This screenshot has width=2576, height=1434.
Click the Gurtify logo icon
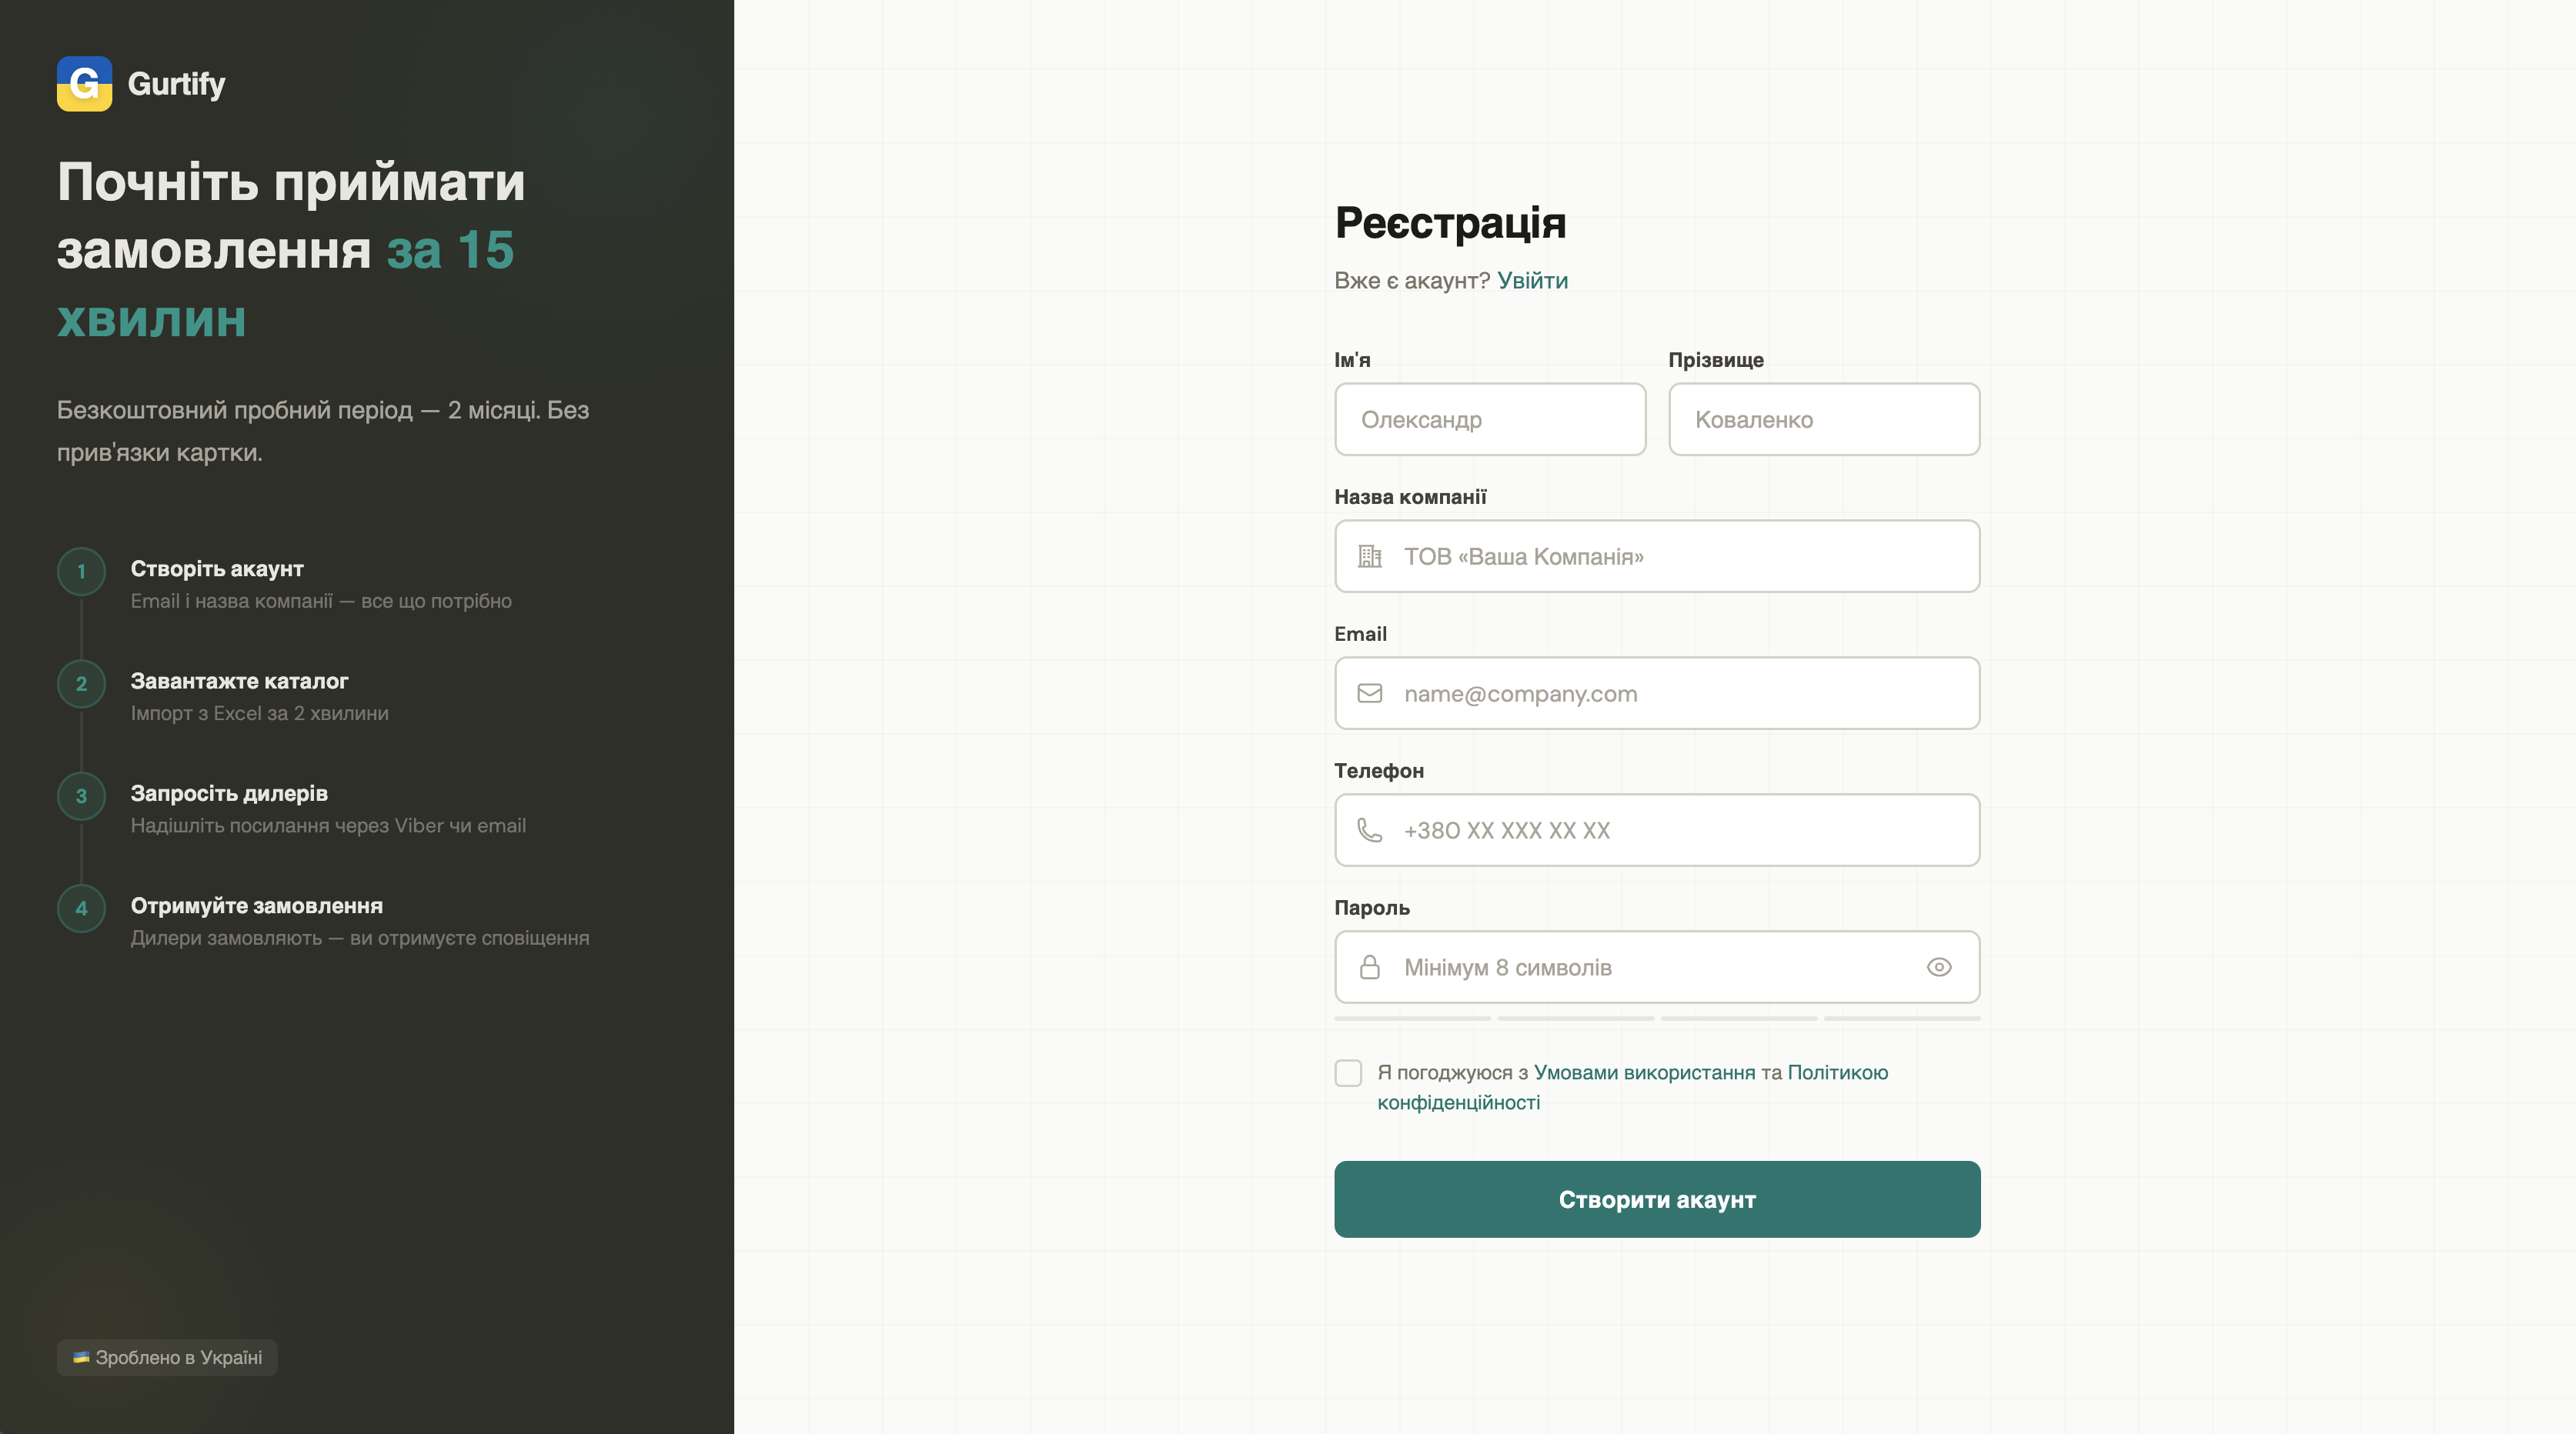click(84, 84)
